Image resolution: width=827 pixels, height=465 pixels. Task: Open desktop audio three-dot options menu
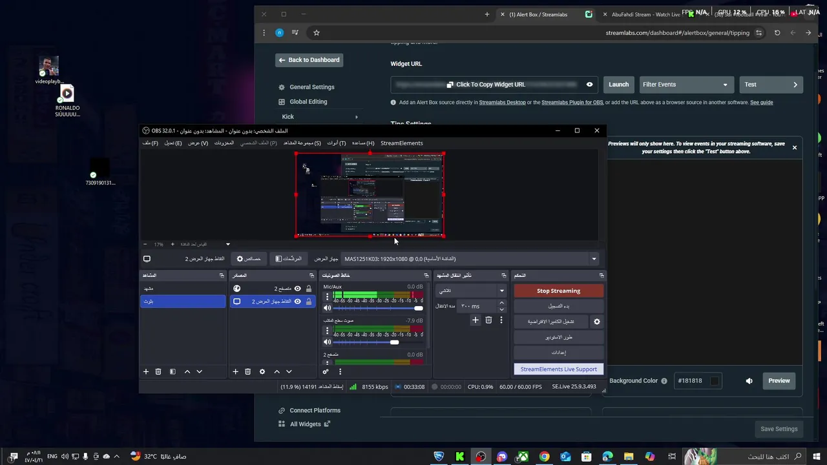[327, 331]
